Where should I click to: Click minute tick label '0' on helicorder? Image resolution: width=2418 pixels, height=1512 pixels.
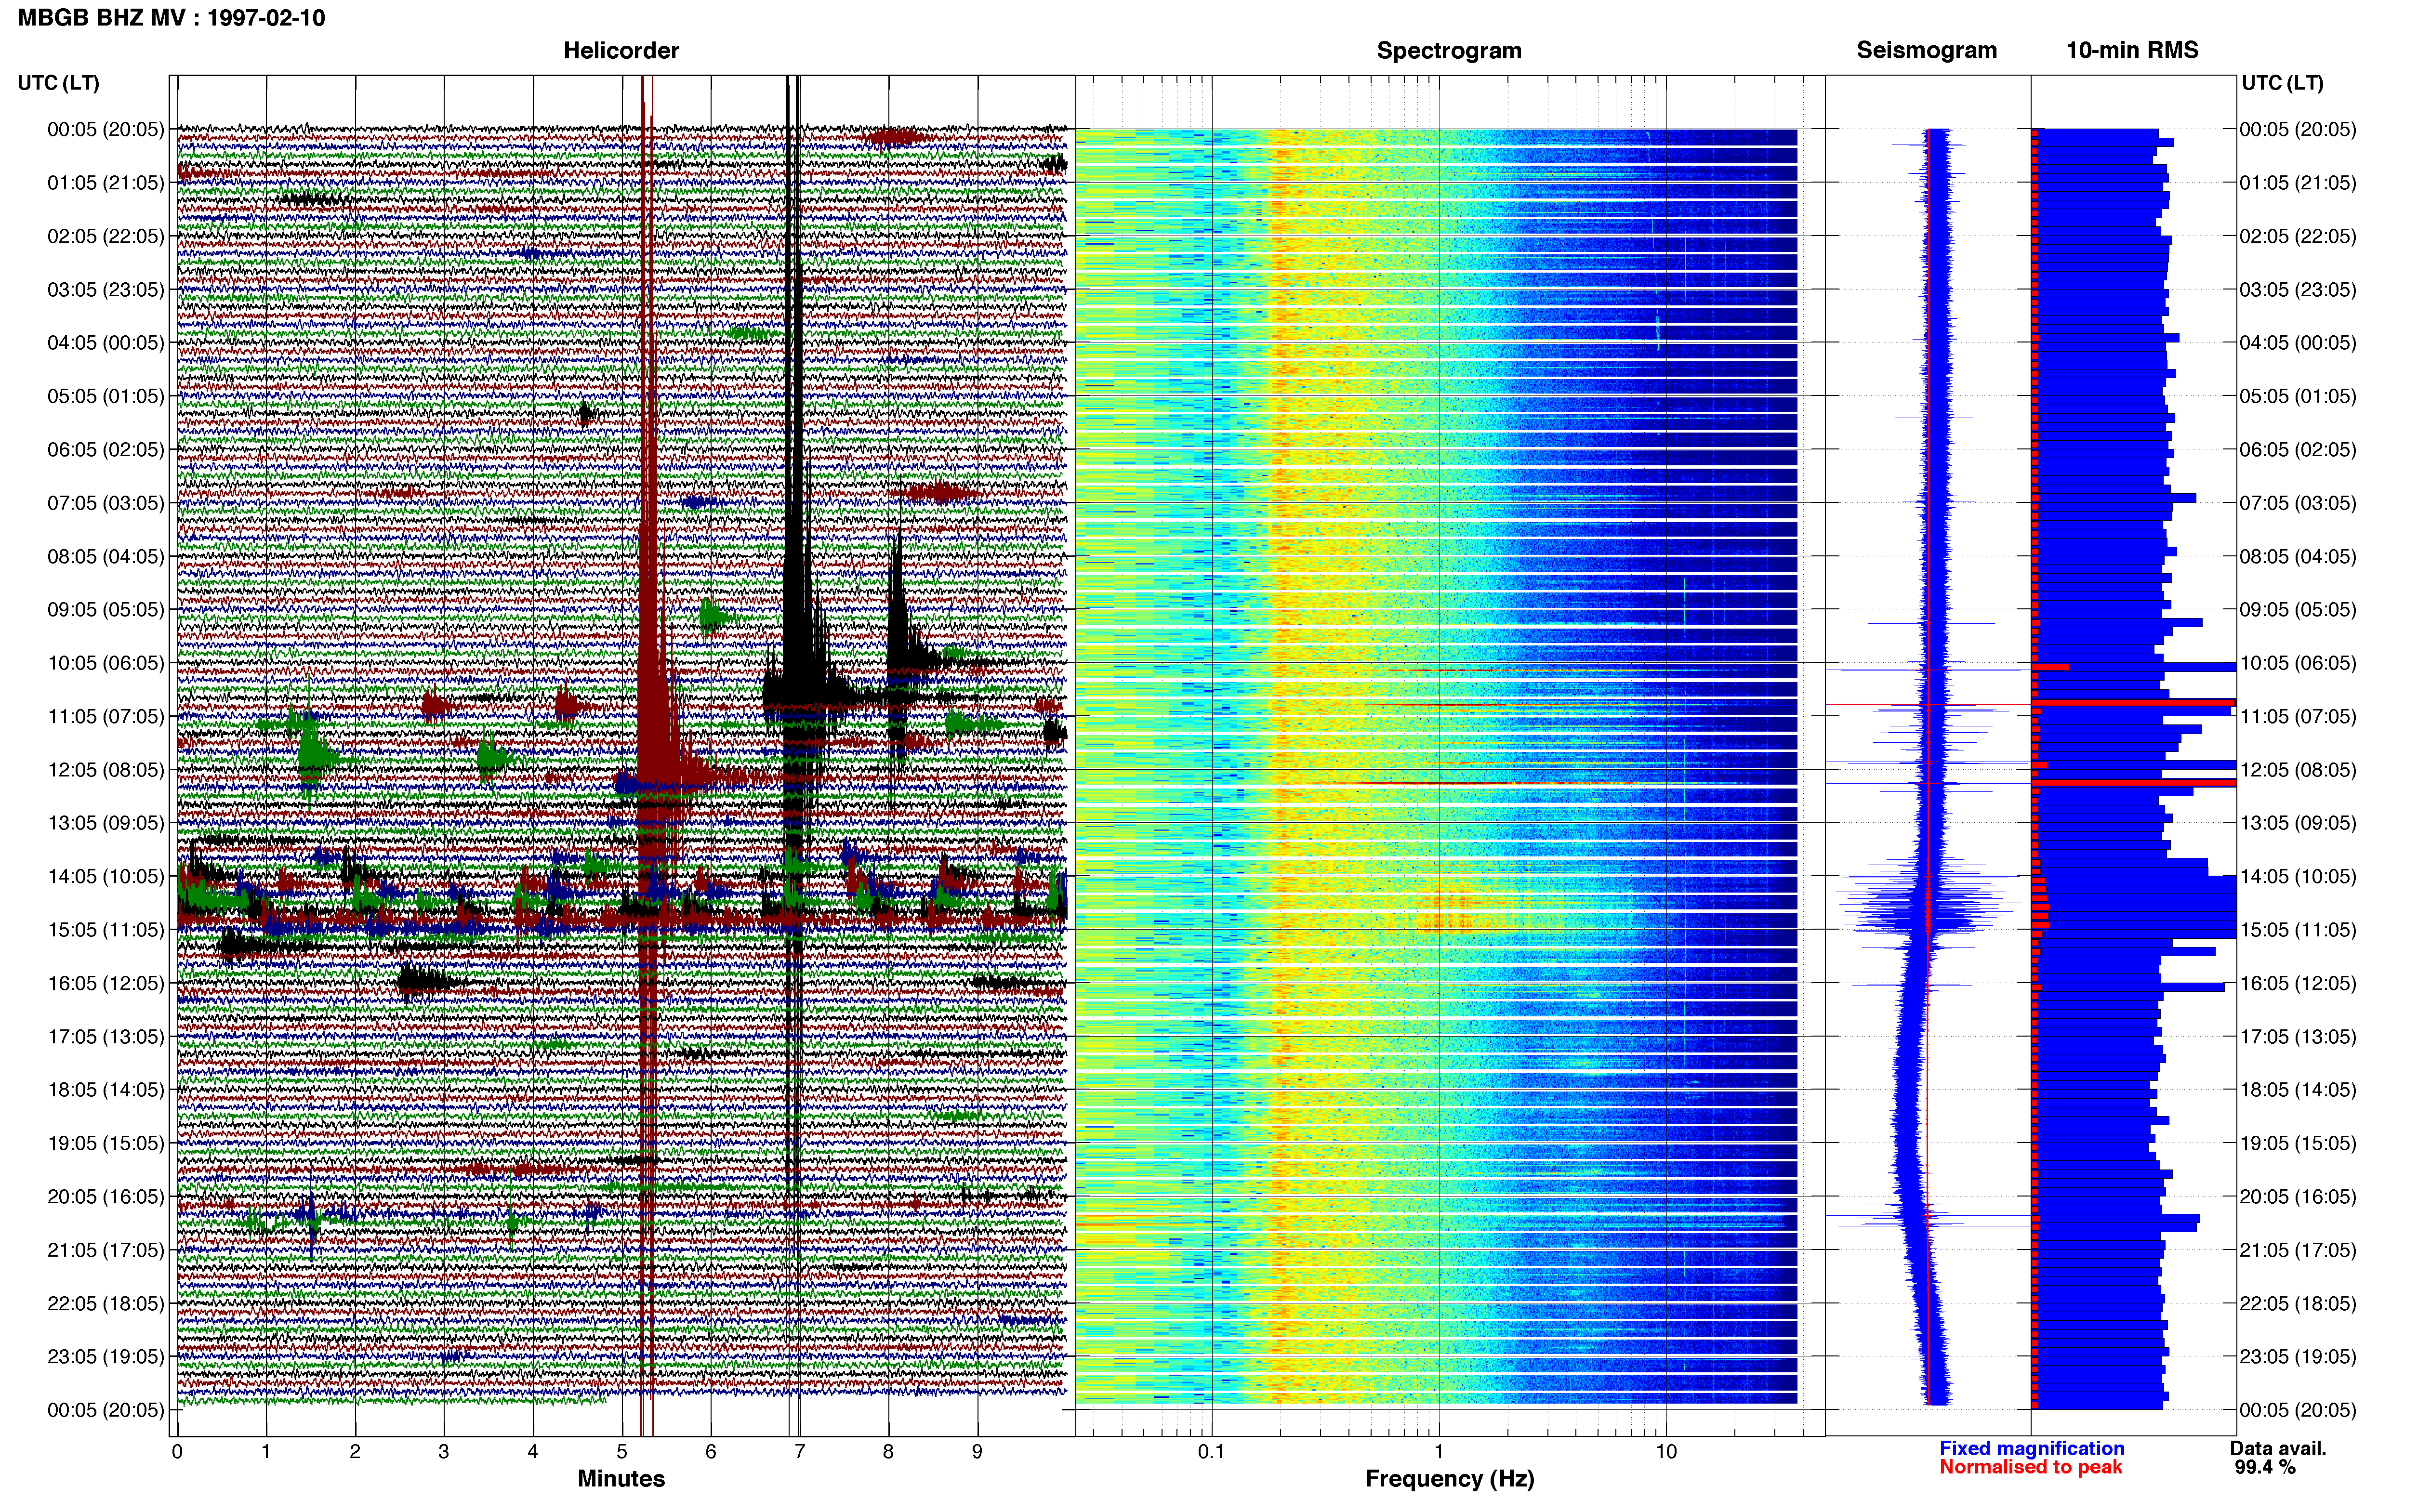(177, 1452)
